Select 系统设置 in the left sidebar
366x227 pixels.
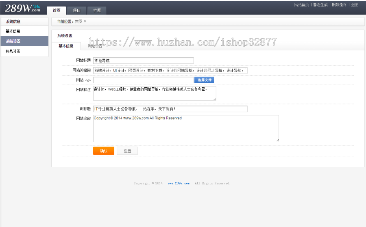click(x=24, y=41)
